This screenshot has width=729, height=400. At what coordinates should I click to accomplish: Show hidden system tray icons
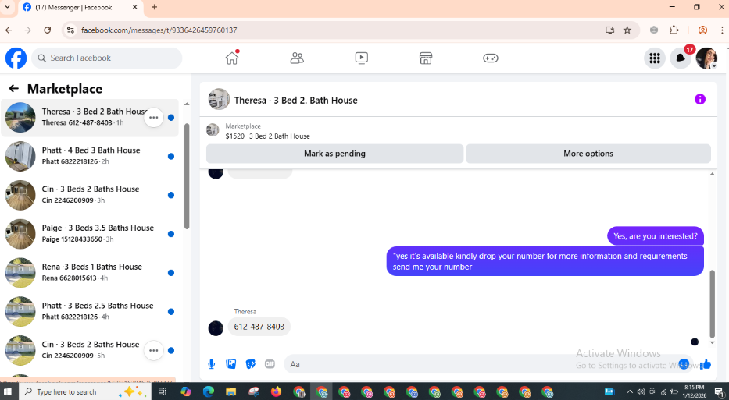click(x=630, y=391)
